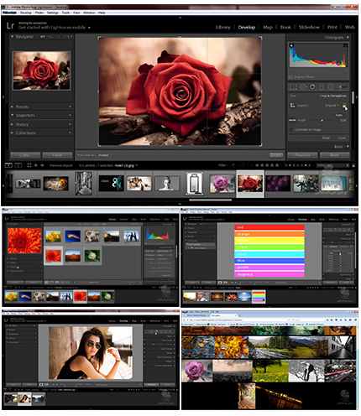Click Done below the photo
This screenshot has height=416, width=361.
click(x=276, y=155)
